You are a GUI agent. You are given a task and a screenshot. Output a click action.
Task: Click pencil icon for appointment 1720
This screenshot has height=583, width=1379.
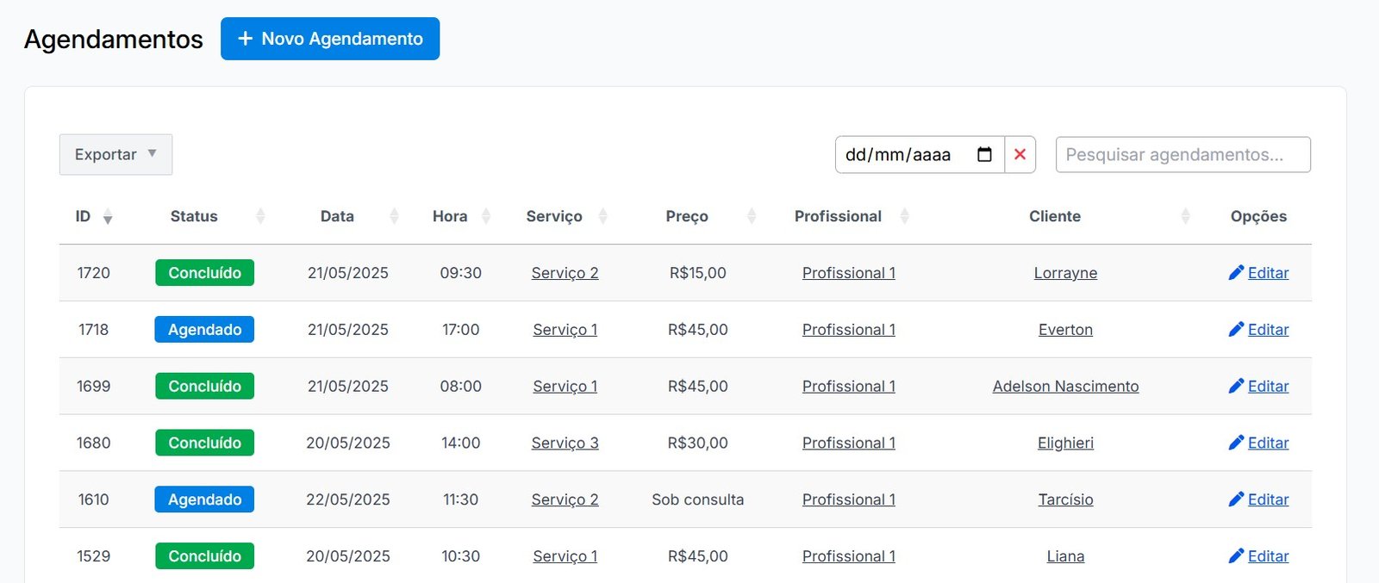pos(1236,273)
